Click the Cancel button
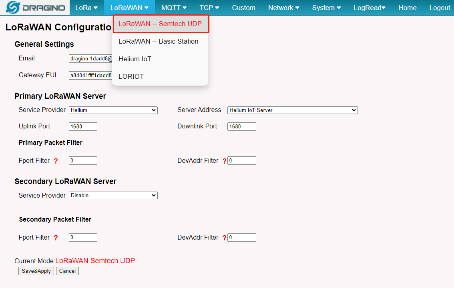Image resolution: width=454 pixels, height=288 pixels. (x=68, y=271)
